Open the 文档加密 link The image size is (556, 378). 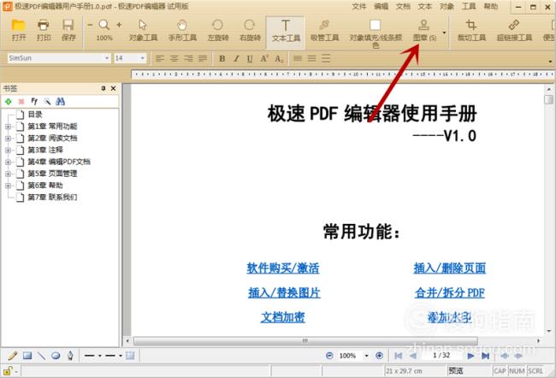(283, 317)
